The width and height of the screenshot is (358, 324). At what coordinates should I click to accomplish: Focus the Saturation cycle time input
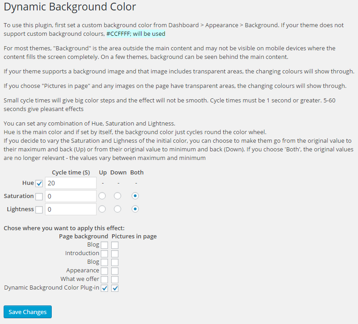pos(71,196)
